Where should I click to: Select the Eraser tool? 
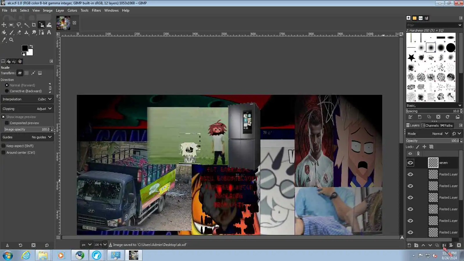19,32
